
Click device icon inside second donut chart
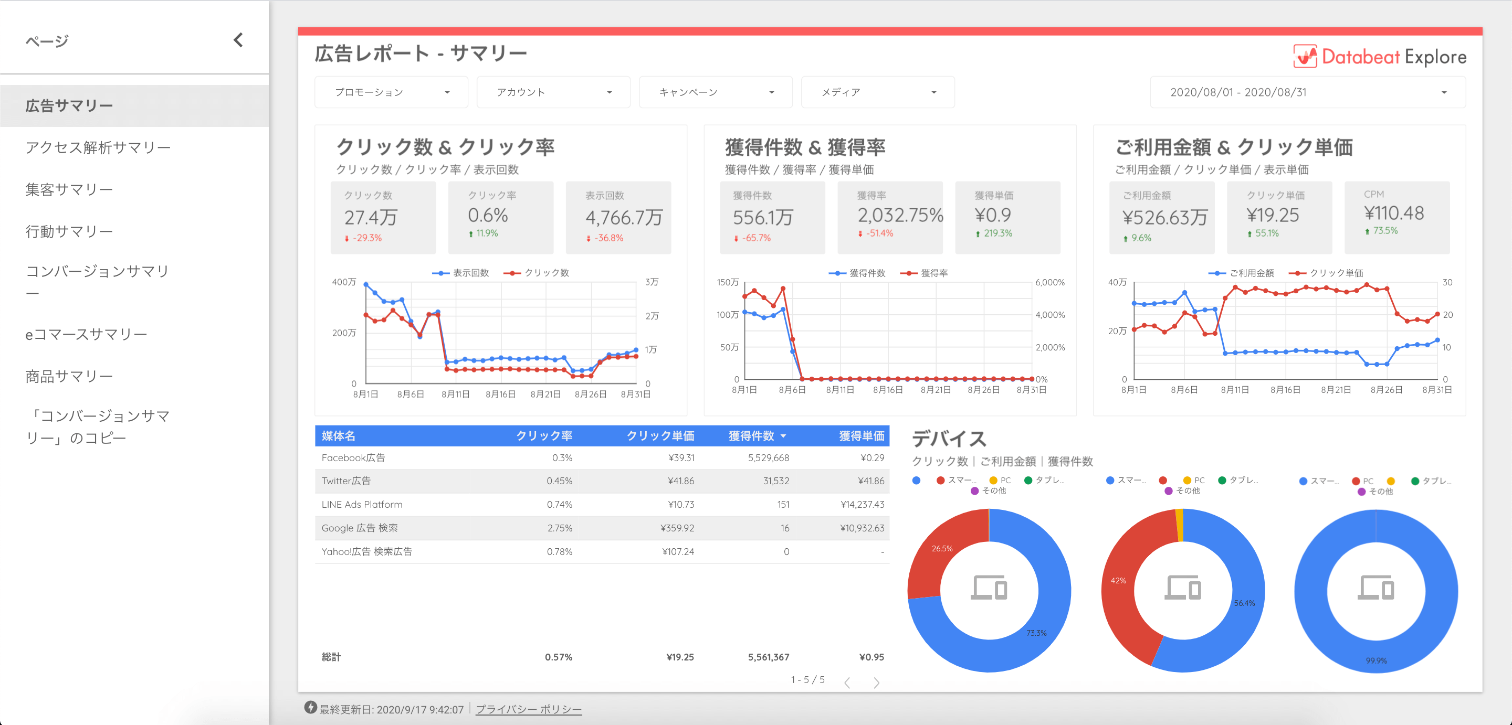pos(1183,588)
